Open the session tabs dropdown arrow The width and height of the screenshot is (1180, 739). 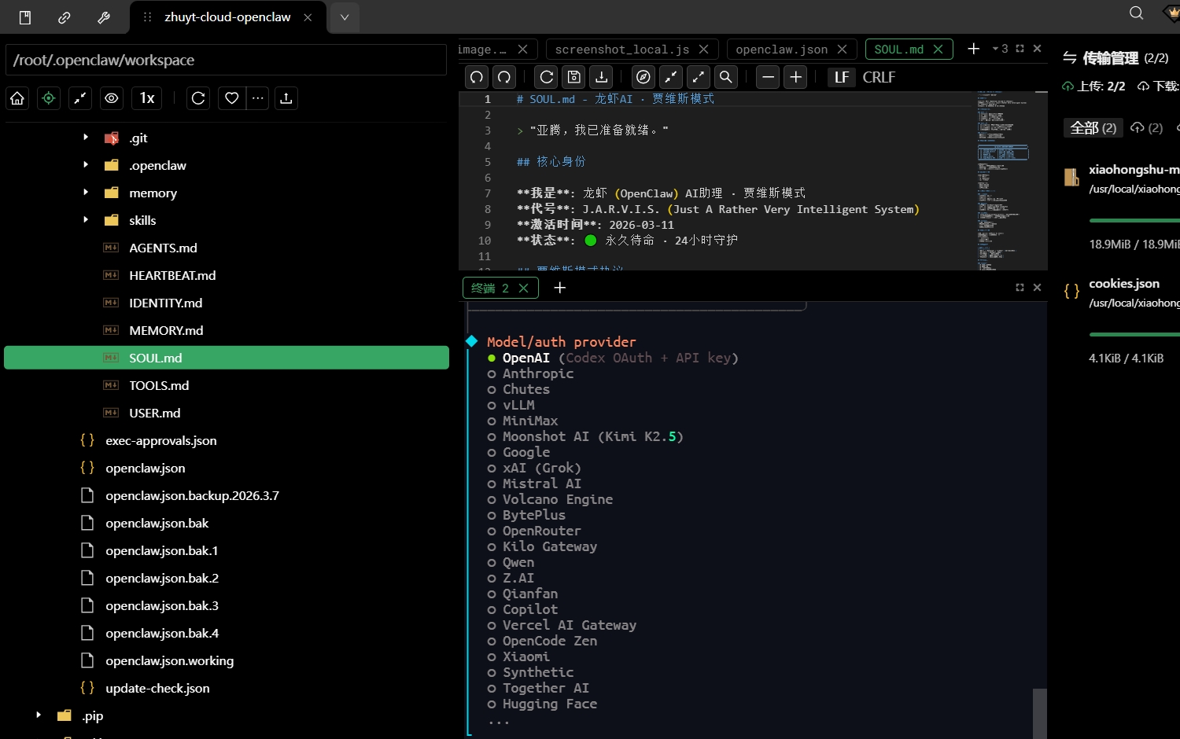[345, 17]
